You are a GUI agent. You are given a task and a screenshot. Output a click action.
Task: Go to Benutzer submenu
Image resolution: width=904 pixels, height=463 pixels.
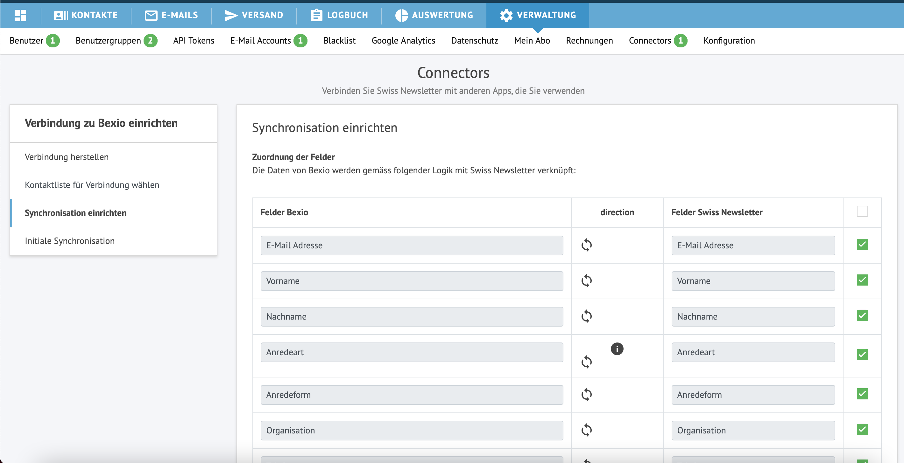pyautogui.click(x=26, y=41)
